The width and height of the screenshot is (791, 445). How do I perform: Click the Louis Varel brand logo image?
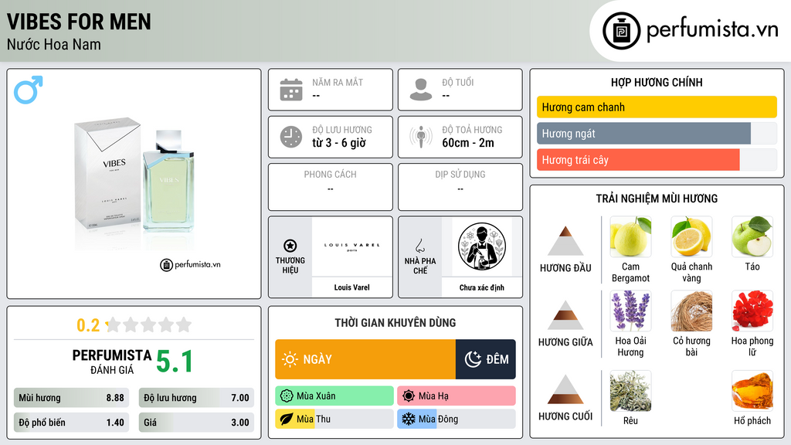[x=351, y=246]
